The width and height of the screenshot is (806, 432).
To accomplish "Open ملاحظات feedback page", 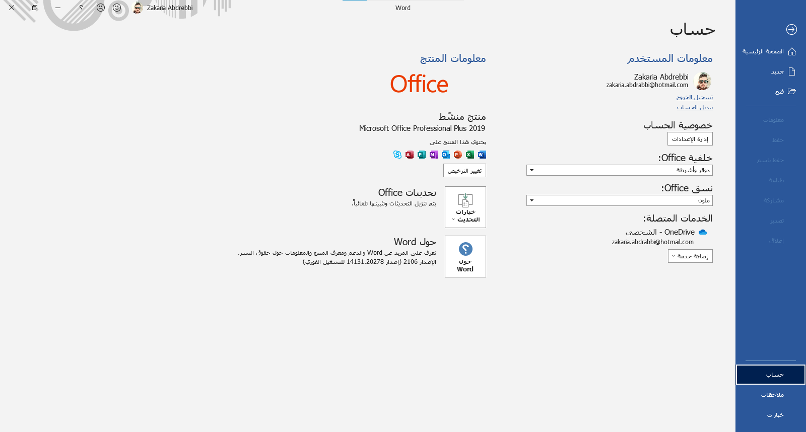I will (771, 395).
